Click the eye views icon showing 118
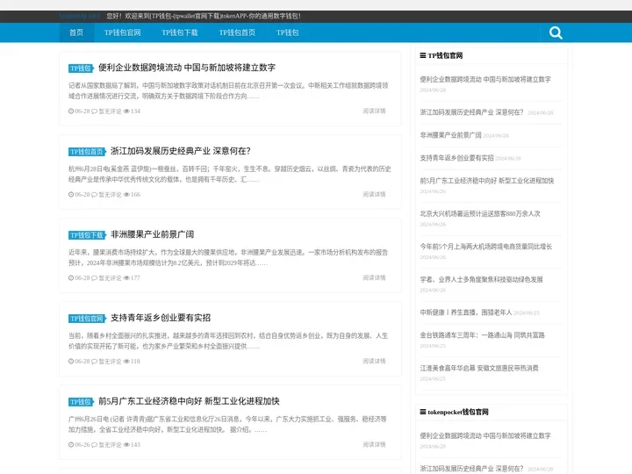 (x=126, y=362)
